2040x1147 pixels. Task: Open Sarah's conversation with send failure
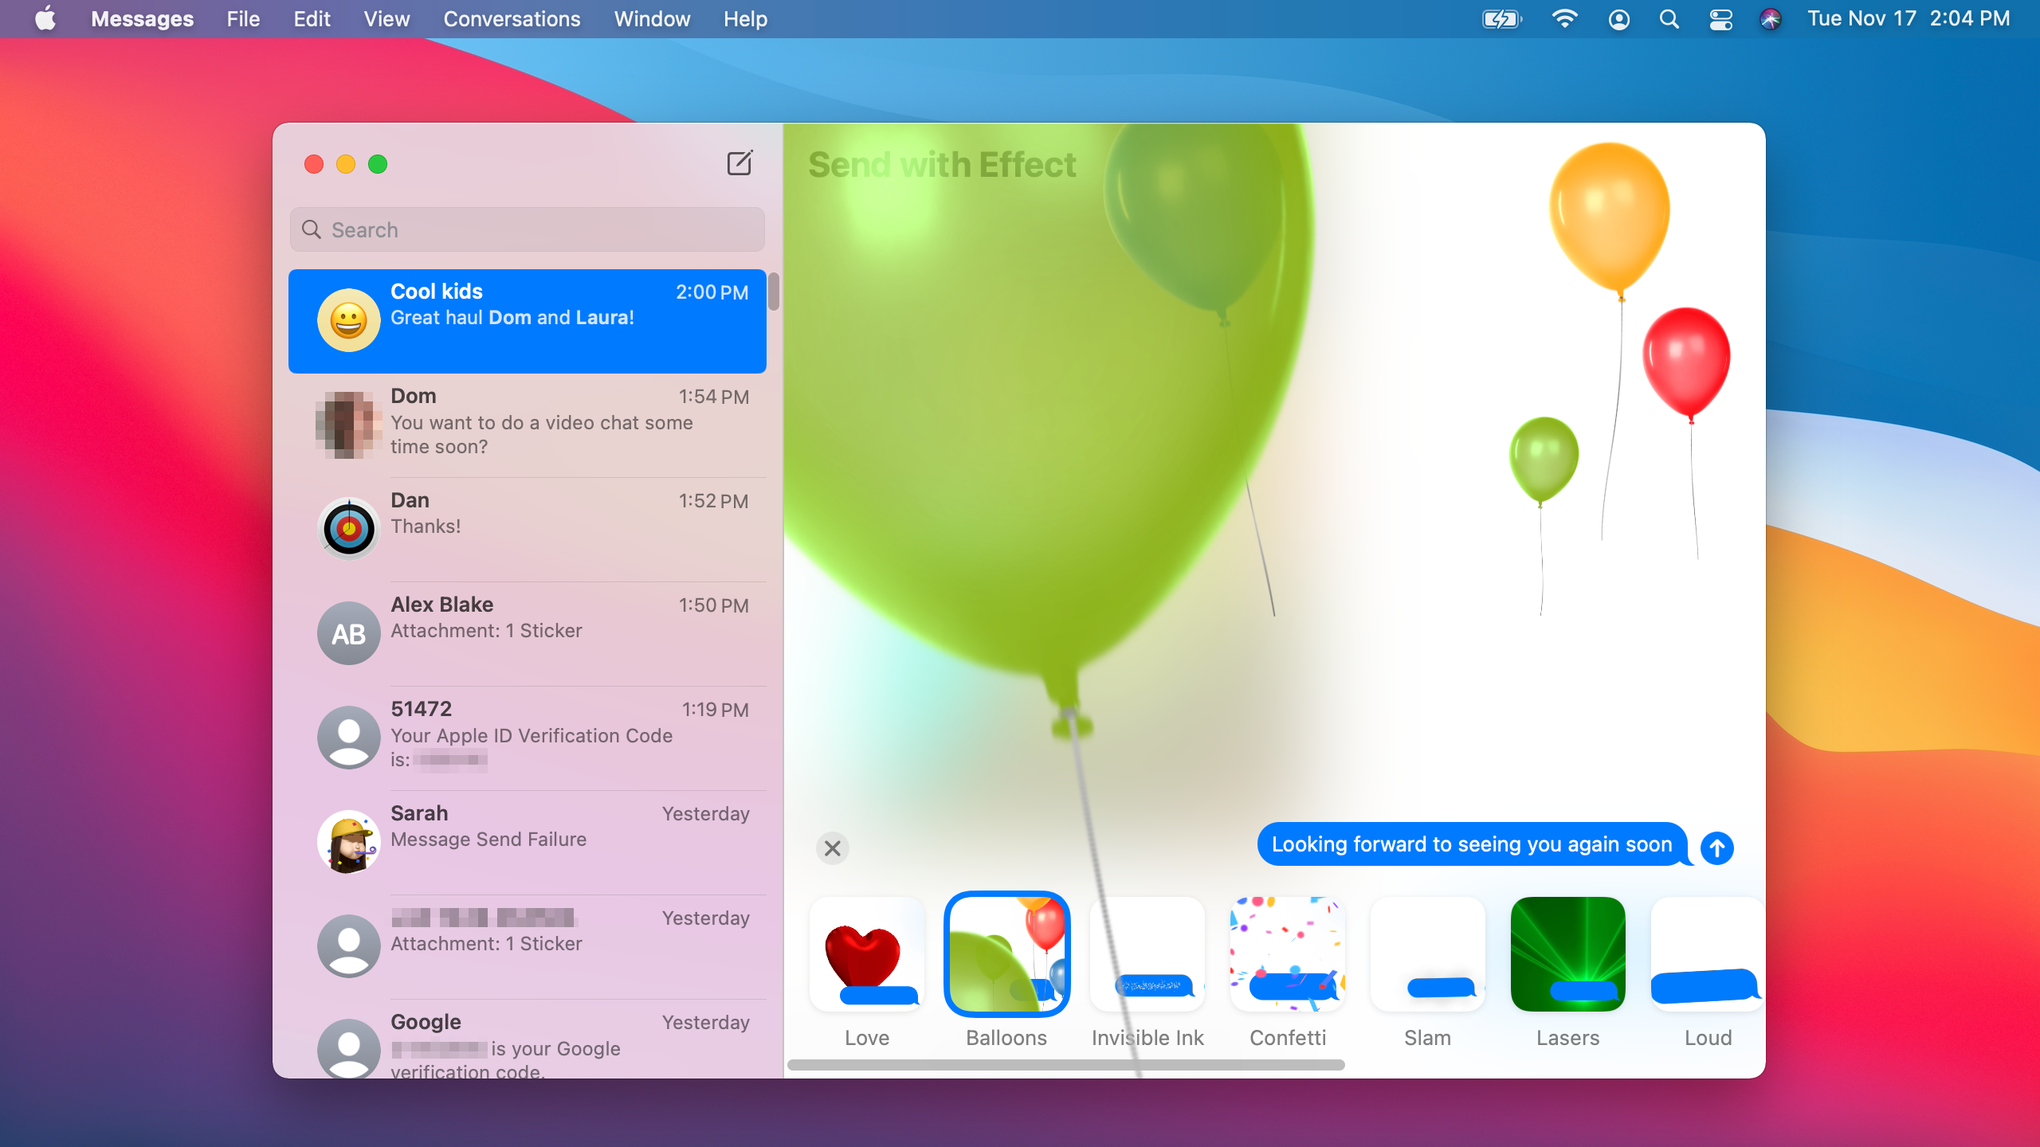[528, 843]
